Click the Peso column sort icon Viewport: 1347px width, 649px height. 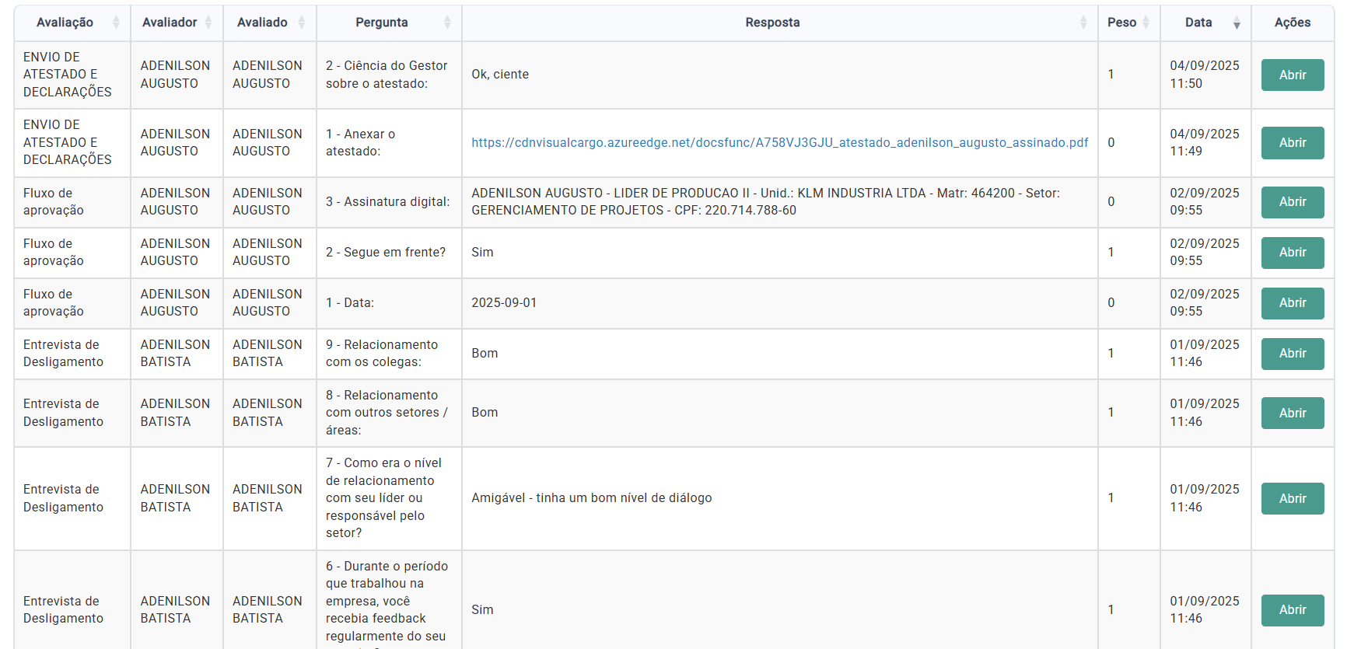1146,23
